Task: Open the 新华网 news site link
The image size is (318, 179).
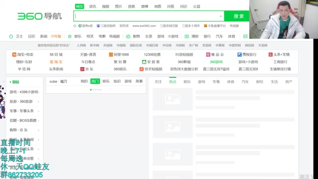Action: tap(95, 45)
